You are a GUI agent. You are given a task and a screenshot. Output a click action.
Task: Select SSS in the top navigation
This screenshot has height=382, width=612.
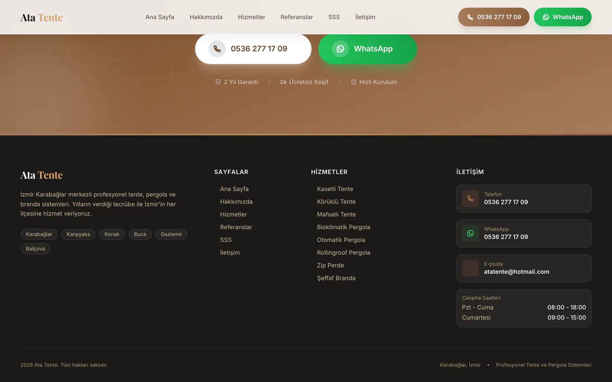pos(334,17)
